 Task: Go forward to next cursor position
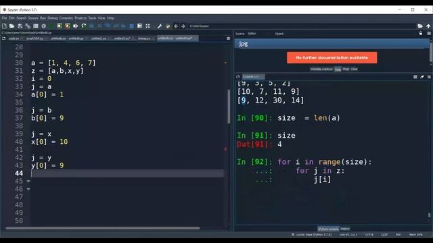[183, 26]
